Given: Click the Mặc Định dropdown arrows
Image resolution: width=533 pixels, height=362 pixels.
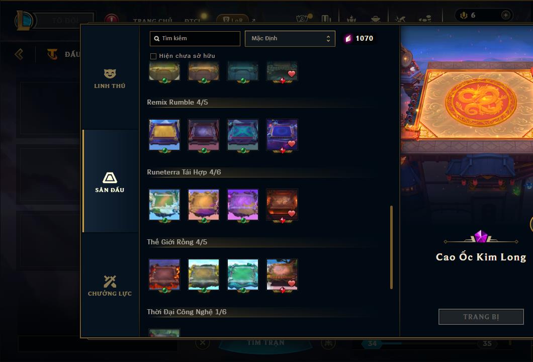Looking at the screenshot, I should click(328, 38).
